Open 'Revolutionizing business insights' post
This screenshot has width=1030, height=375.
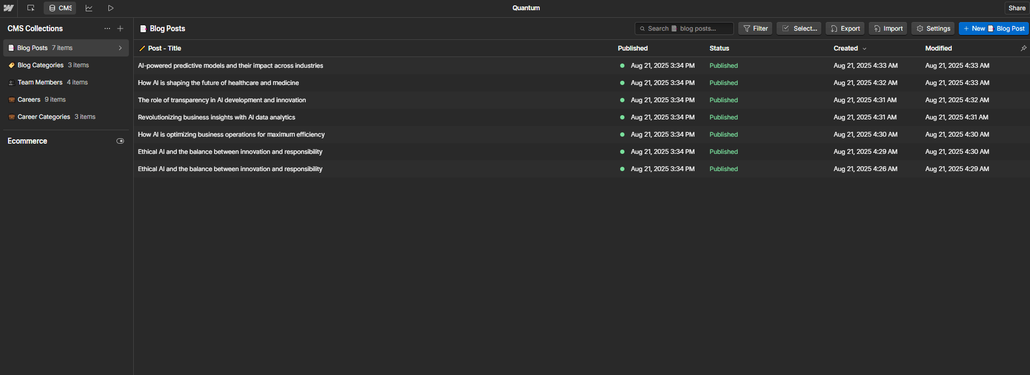coord(216,117)
